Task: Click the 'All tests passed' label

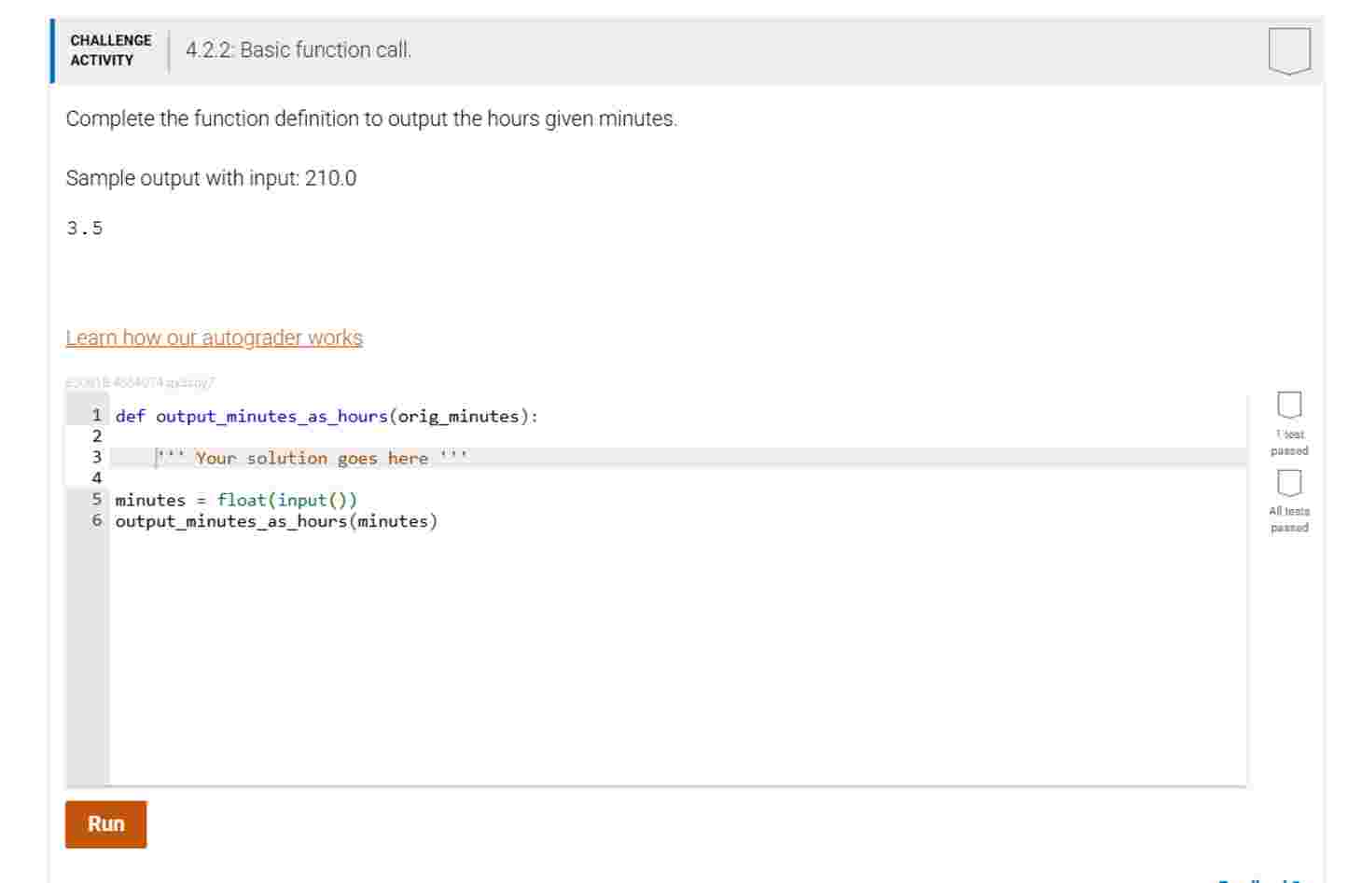Action: click(x=1289, y=519)
